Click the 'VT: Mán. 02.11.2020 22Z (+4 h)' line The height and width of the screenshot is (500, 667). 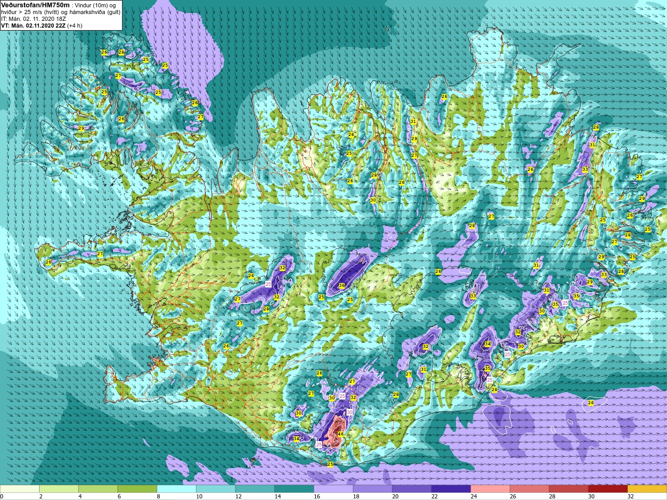pyautogui.click(x=42, y=25)
